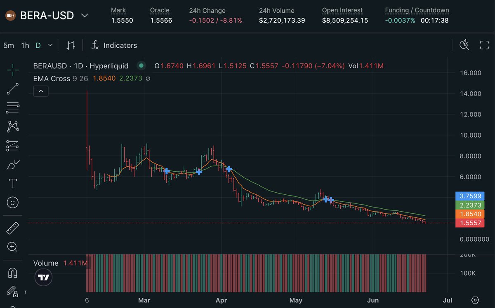The image size is (495, 308).
Task: Select the crosshair cursor tool
Action: (x=13, y=70)
